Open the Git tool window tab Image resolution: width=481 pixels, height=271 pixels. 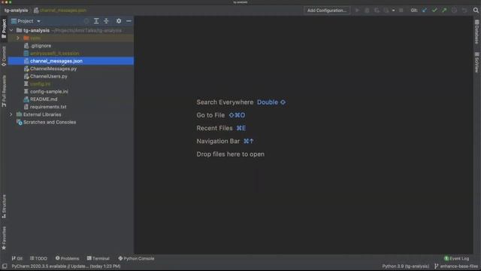(x=17, y=258)
